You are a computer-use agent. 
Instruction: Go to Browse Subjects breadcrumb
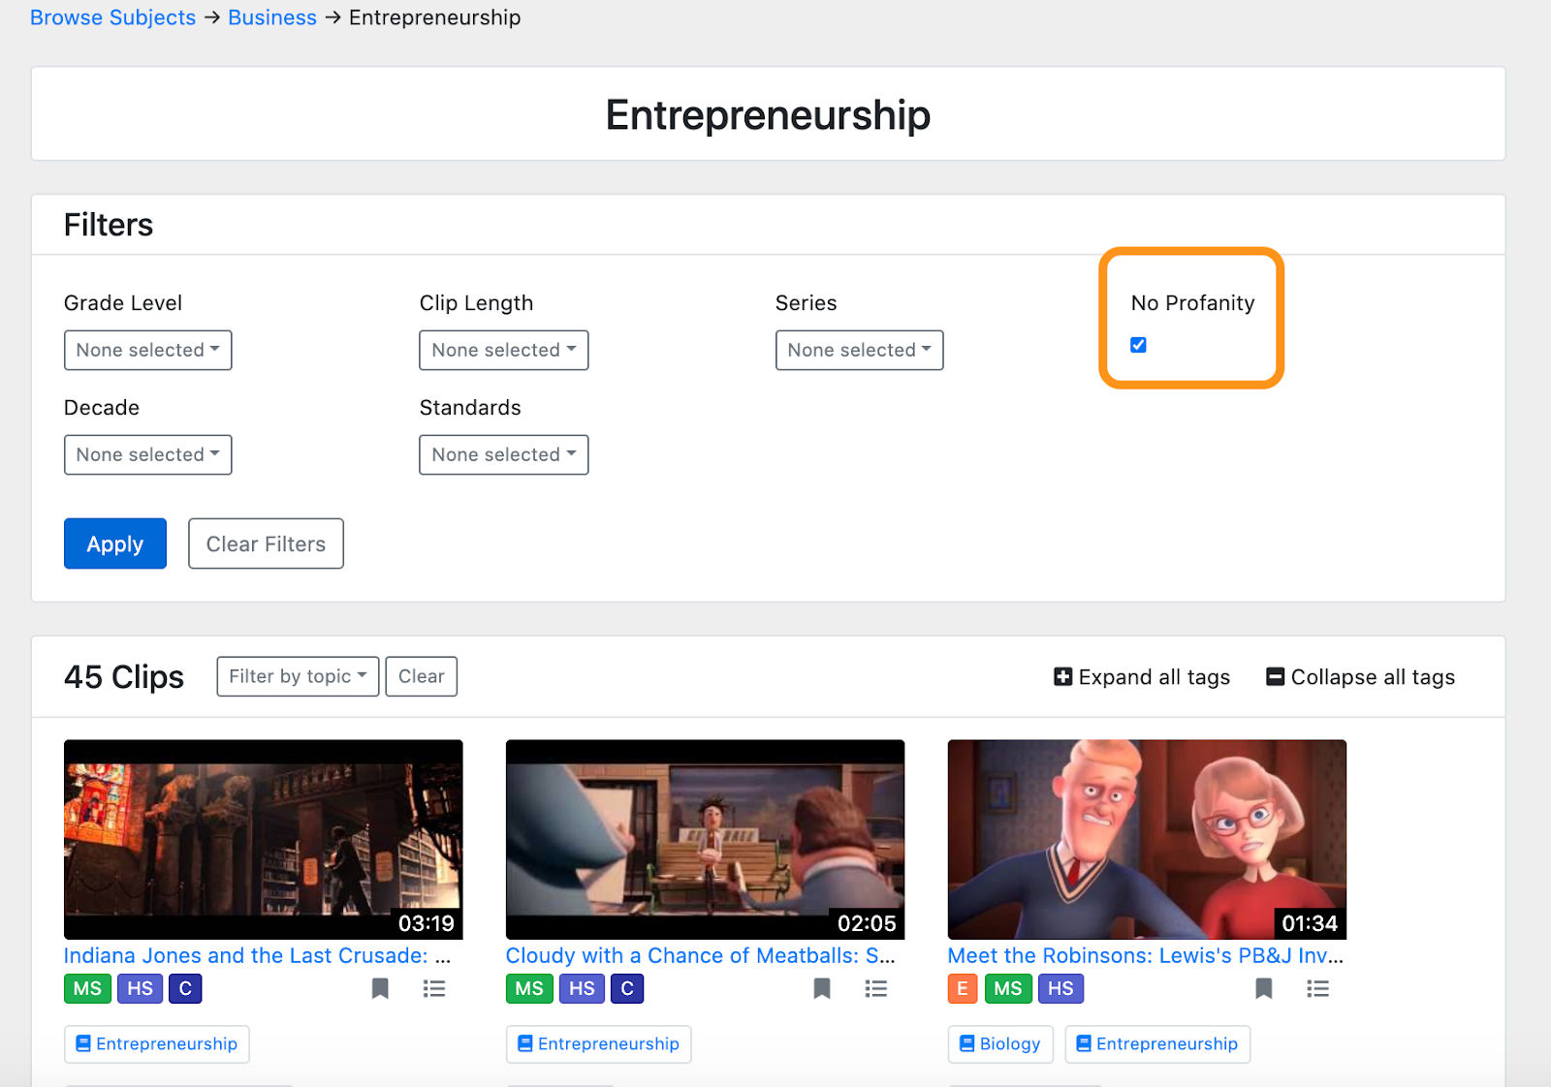tap(113, 17)
